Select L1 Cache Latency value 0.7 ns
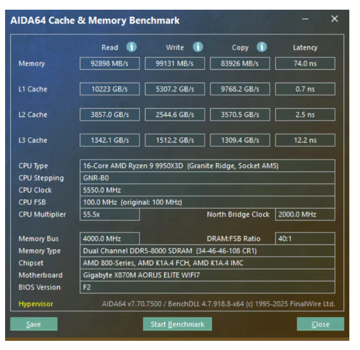360x350 pixels. (x=305, y=89)
